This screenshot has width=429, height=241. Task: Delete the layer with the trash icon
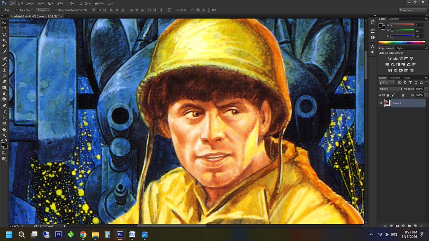(421, 226)
